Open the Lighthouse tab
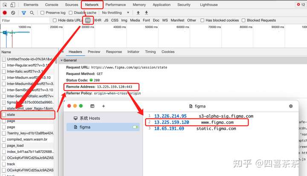Image resolution: width=307 pixels, height=176 pixels. [209, 5]
